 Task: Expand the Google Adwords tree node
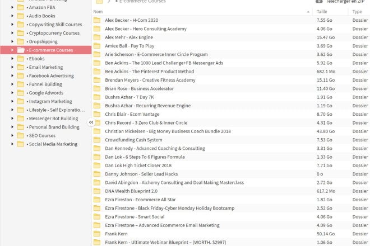pyautogui.click(x=12, y=93)
